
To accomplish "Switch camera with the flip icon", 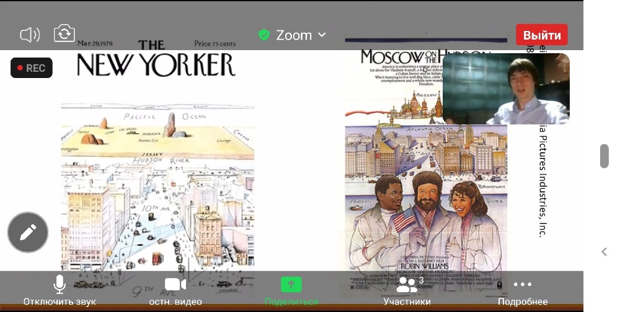I will (x=64, y=33).
